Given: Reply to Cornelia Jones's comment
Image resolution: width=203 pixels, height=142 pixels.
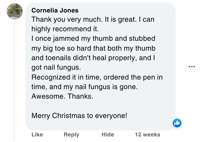Looking at the screenshot, I should [x=71, y=134].
